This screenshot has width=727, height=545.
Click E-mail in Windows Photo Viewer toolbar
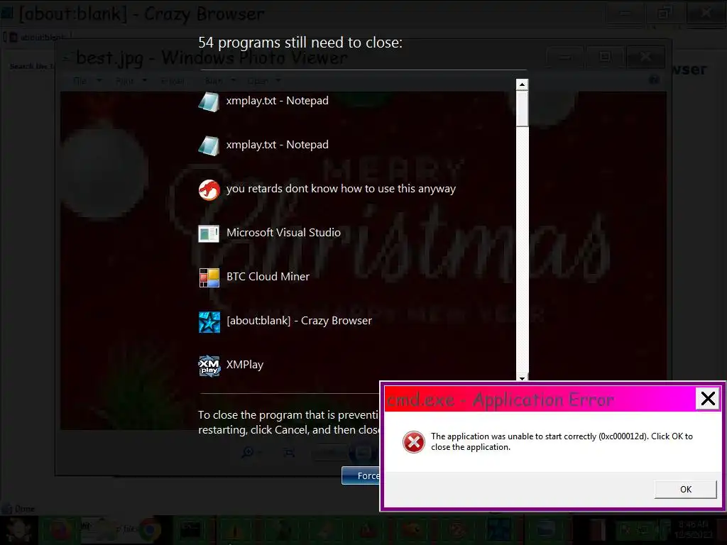173,81
